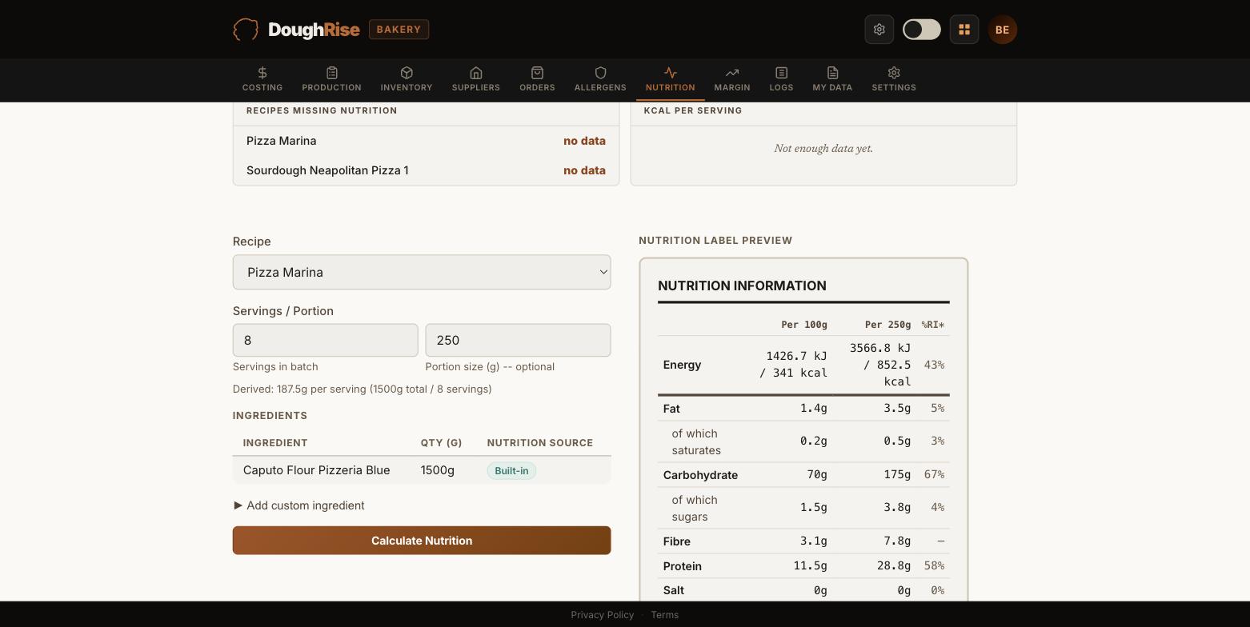Select Sourdough Neapolitan Pizza 1 row
1250x627 pixels.
(426, 170)
